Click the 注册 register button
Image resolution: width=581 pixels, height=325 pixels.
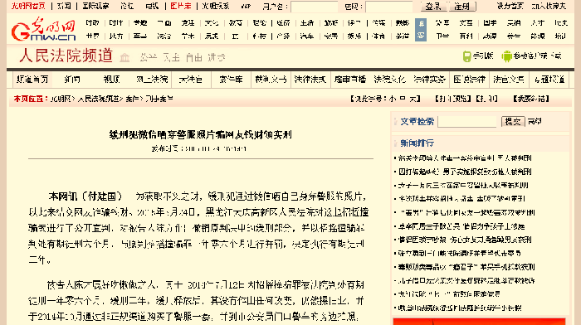(462, 7)
